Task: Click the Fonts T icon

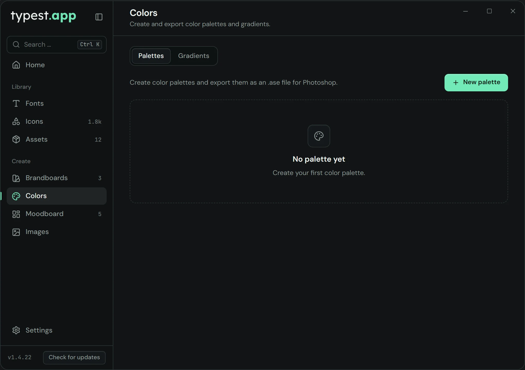Action: (x=16, y=103)
